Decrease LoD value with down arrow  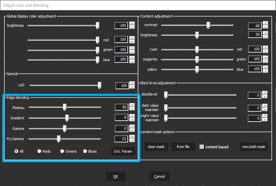click(x=132, y=88)
